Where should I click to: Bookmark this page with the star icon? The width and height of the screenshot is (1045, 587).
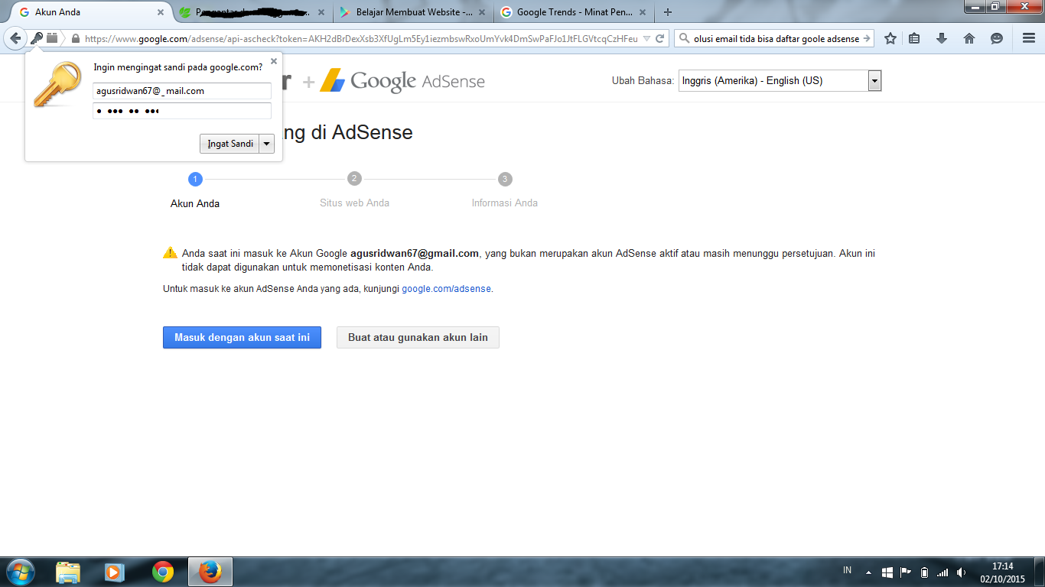tap(890, 38)
